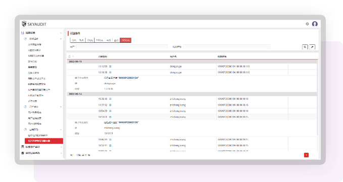Click the column header above the usernames
This screenshot has height=182, width=343.
(173, 56)
